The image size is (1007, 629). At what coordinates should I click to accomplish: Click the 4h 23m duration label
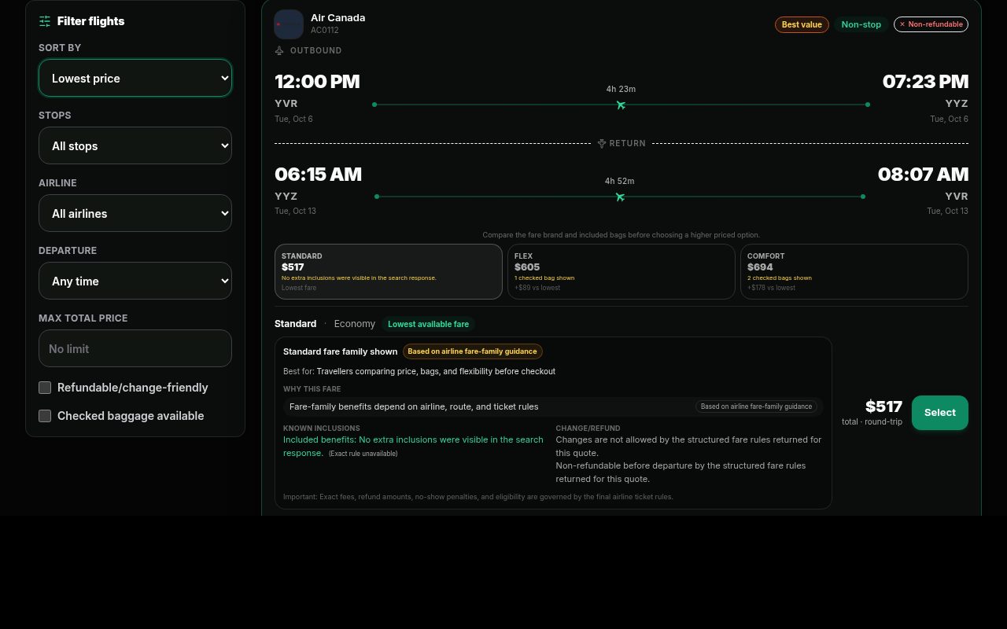click(x=621, y=89)
